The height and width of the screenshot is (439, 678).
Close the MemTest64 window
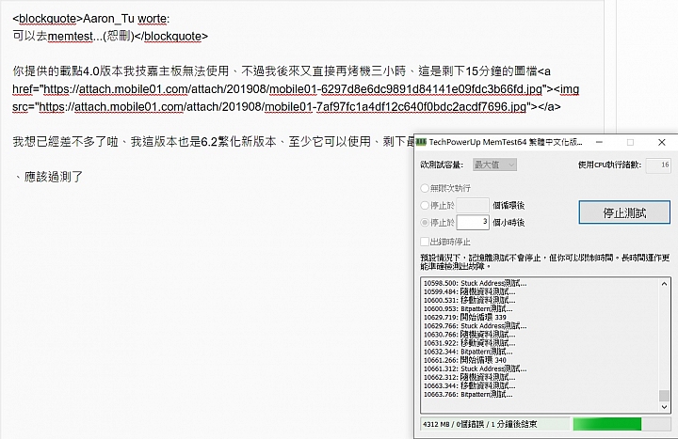coord(662,142)
